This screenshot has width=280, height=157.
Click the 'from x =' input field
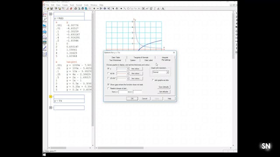pos(123,92)
